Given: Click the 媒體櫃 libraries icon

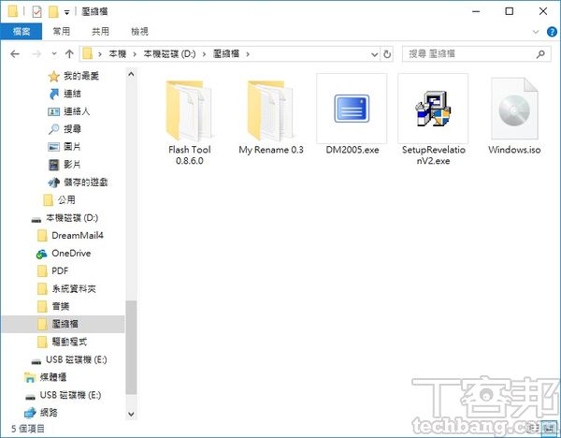Looking at the screenshot, I should [x=30, y=377].
